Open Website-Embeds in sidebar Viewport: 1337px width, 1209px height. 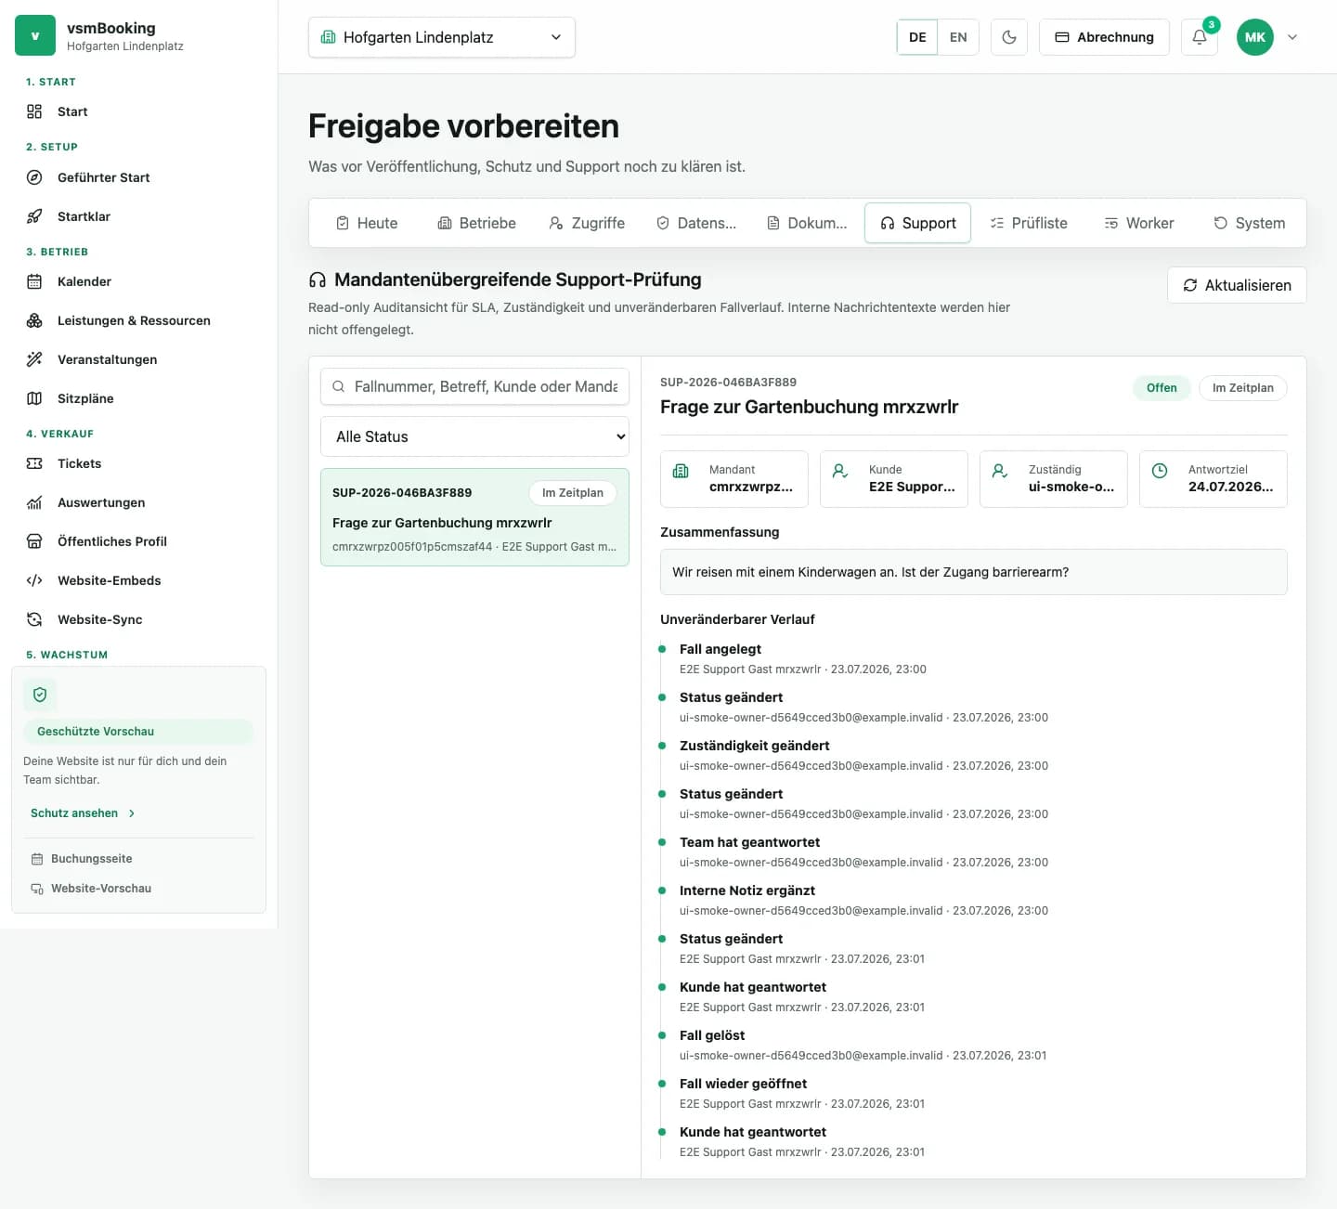coord(138,580)
